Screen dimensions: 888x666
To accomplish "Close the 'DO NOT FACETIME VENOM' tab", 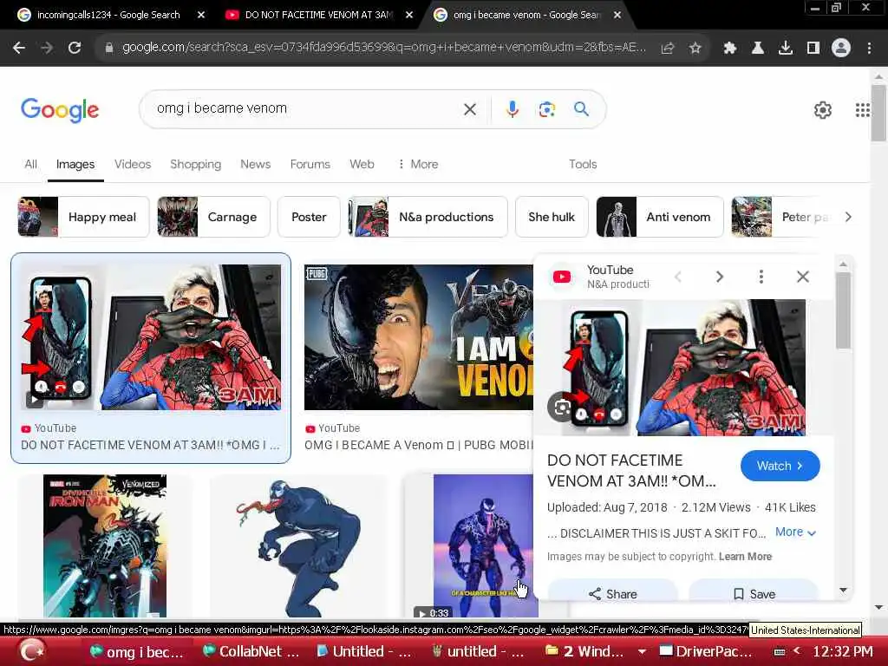I will tap(409, 15).
